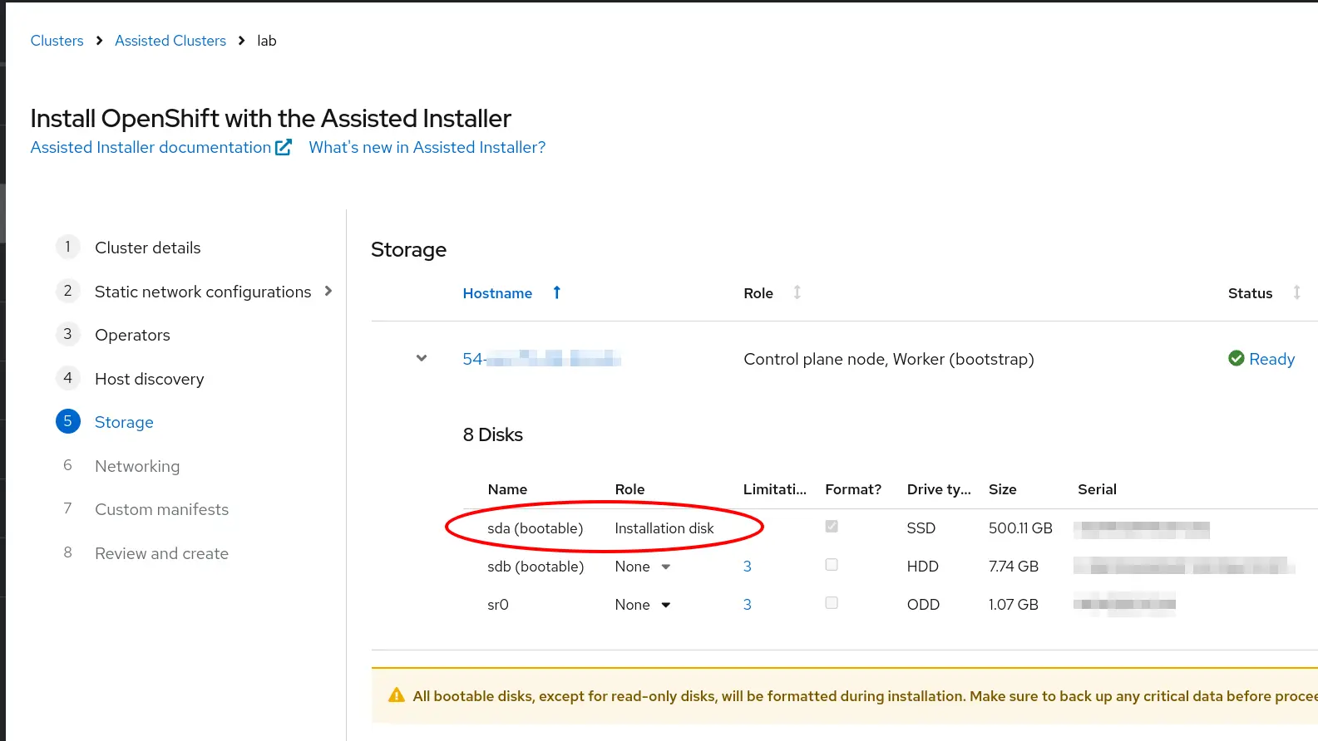Select the sr0 disk name

click(498, 605)
